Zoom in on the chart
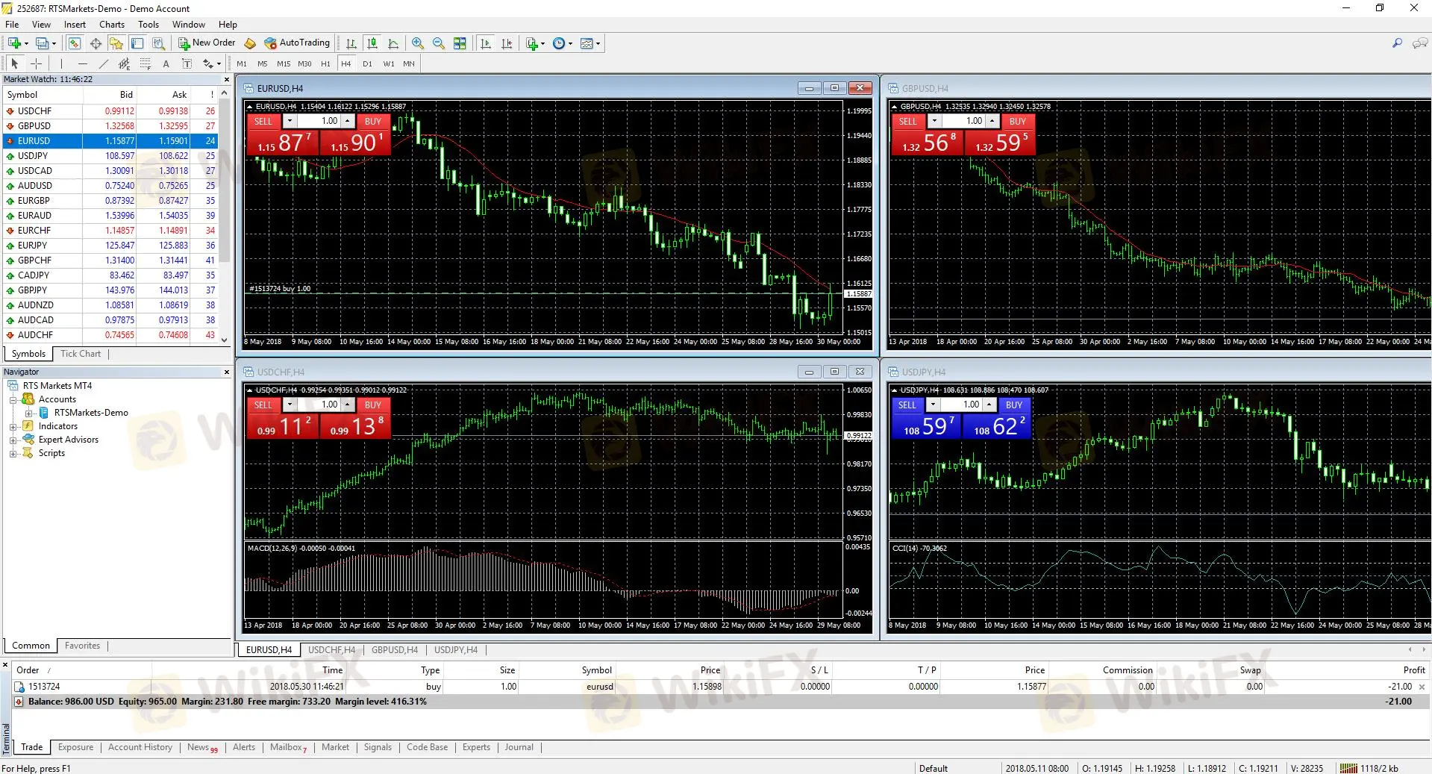The width and height of the screenshot is (1432, 774). pos(418,43)
